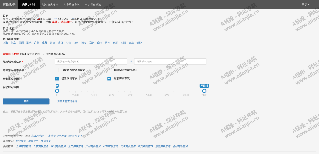Check 出发站点按城市聚合 checkbox
319x154 pixels.
click(57, 70)
